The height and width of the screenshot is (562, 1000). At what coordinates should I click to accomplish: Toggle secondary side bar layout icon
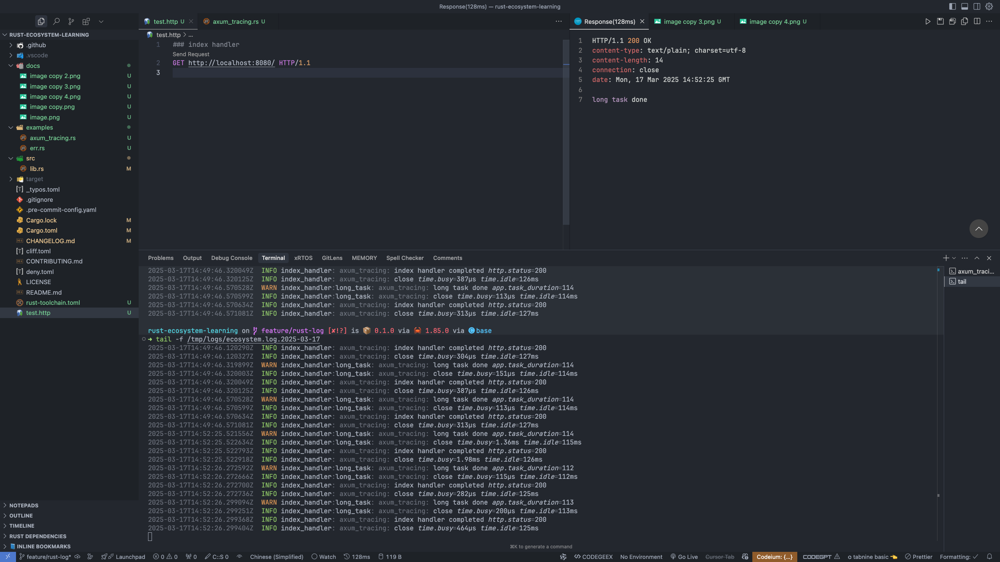[x=977, y=6]
